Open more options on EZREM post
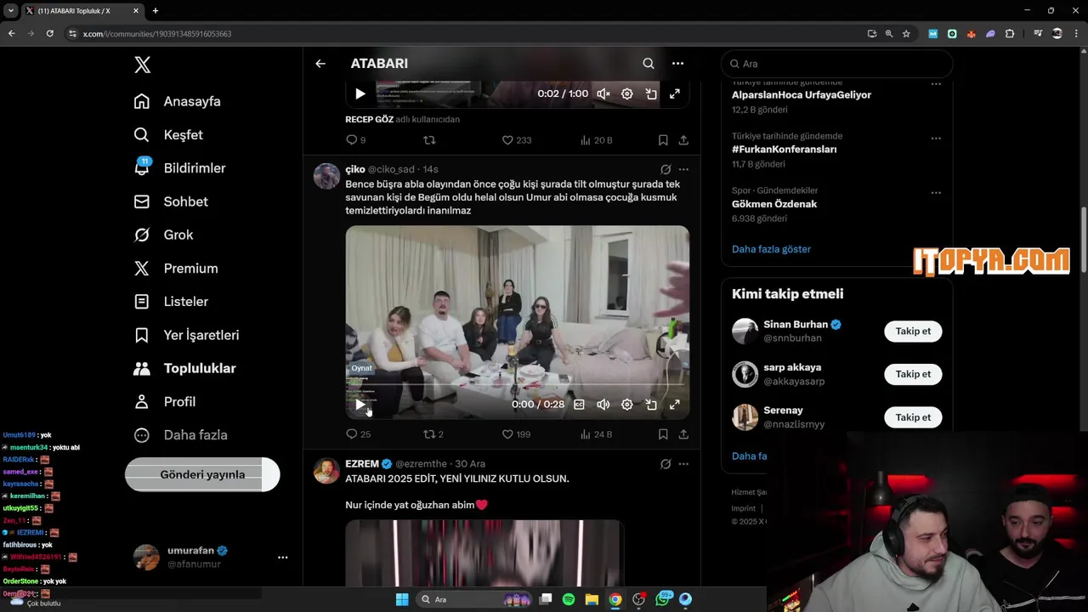 click(683, 464)
